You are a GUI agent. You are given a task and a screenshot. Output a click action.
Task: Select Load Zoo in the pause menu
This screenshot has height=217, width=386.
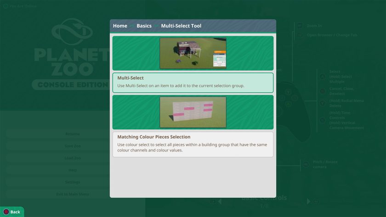point(73,158)
